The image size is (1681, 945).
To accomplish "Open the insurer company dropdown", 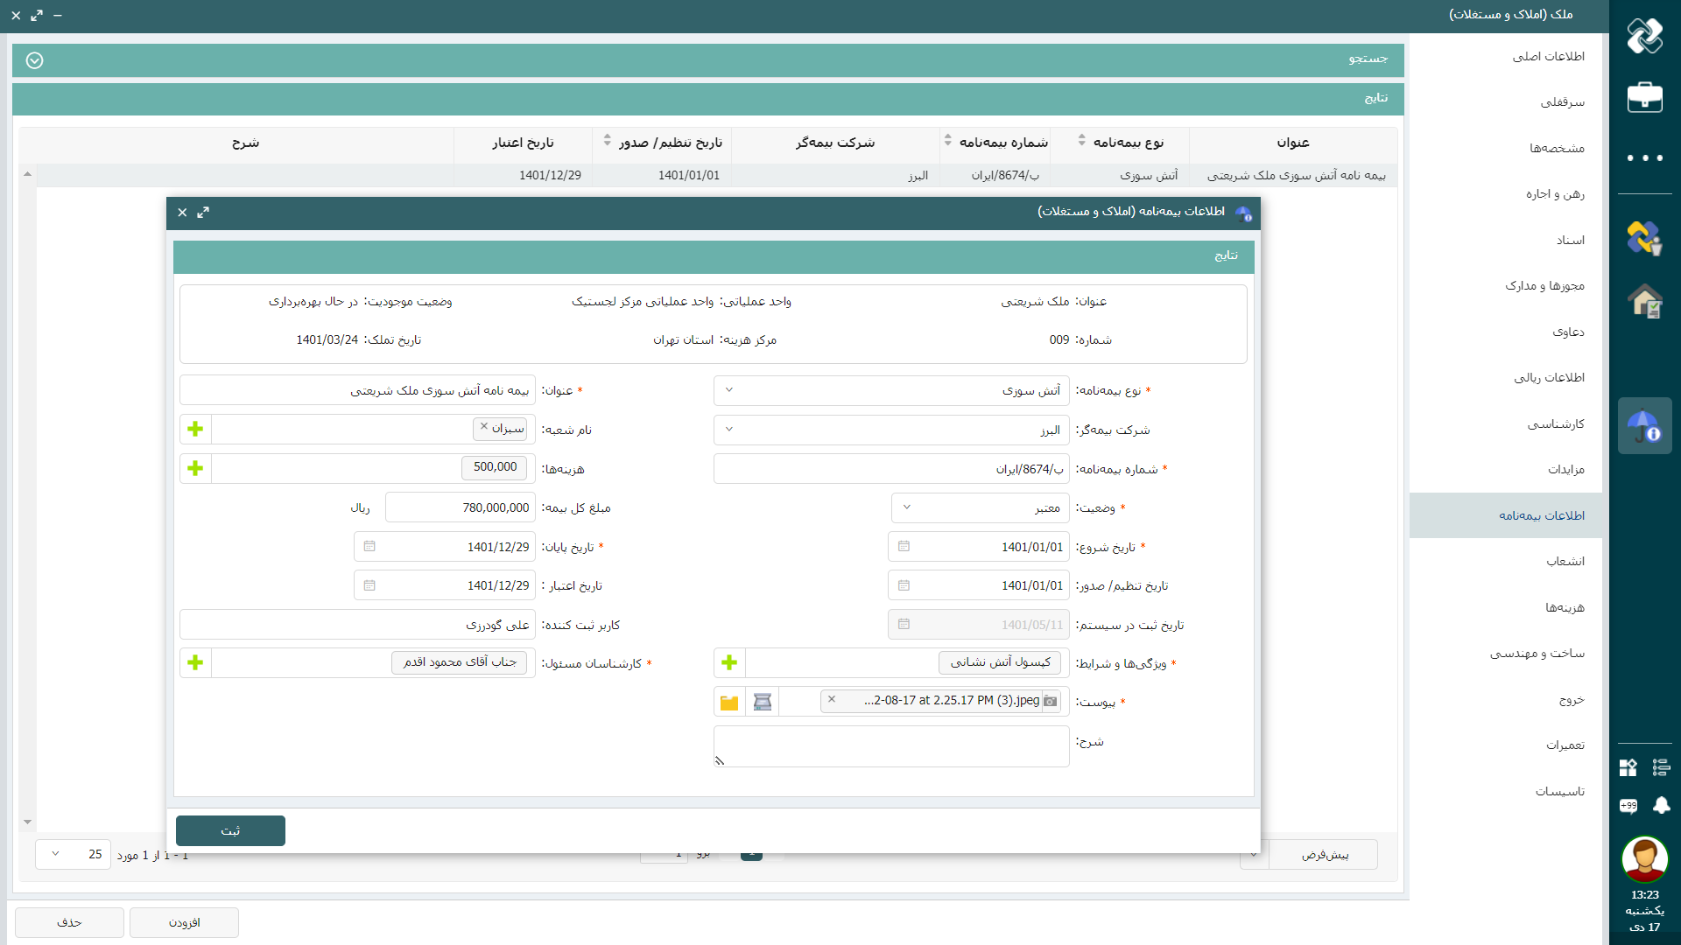I will click(x=729, y=430).
